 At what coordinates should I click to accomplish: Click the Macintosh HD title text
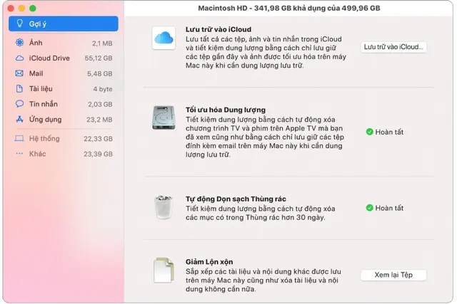289,8
